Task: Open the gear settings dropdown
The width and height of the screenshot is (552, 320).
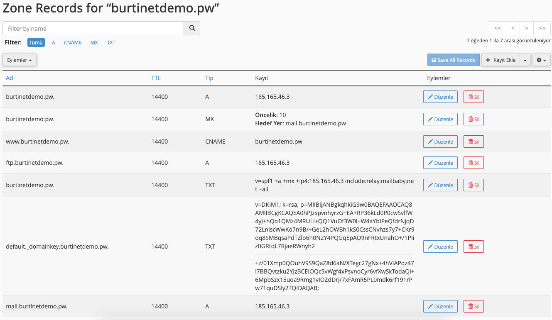Action: pyautogui.click(x=541, y=60)
